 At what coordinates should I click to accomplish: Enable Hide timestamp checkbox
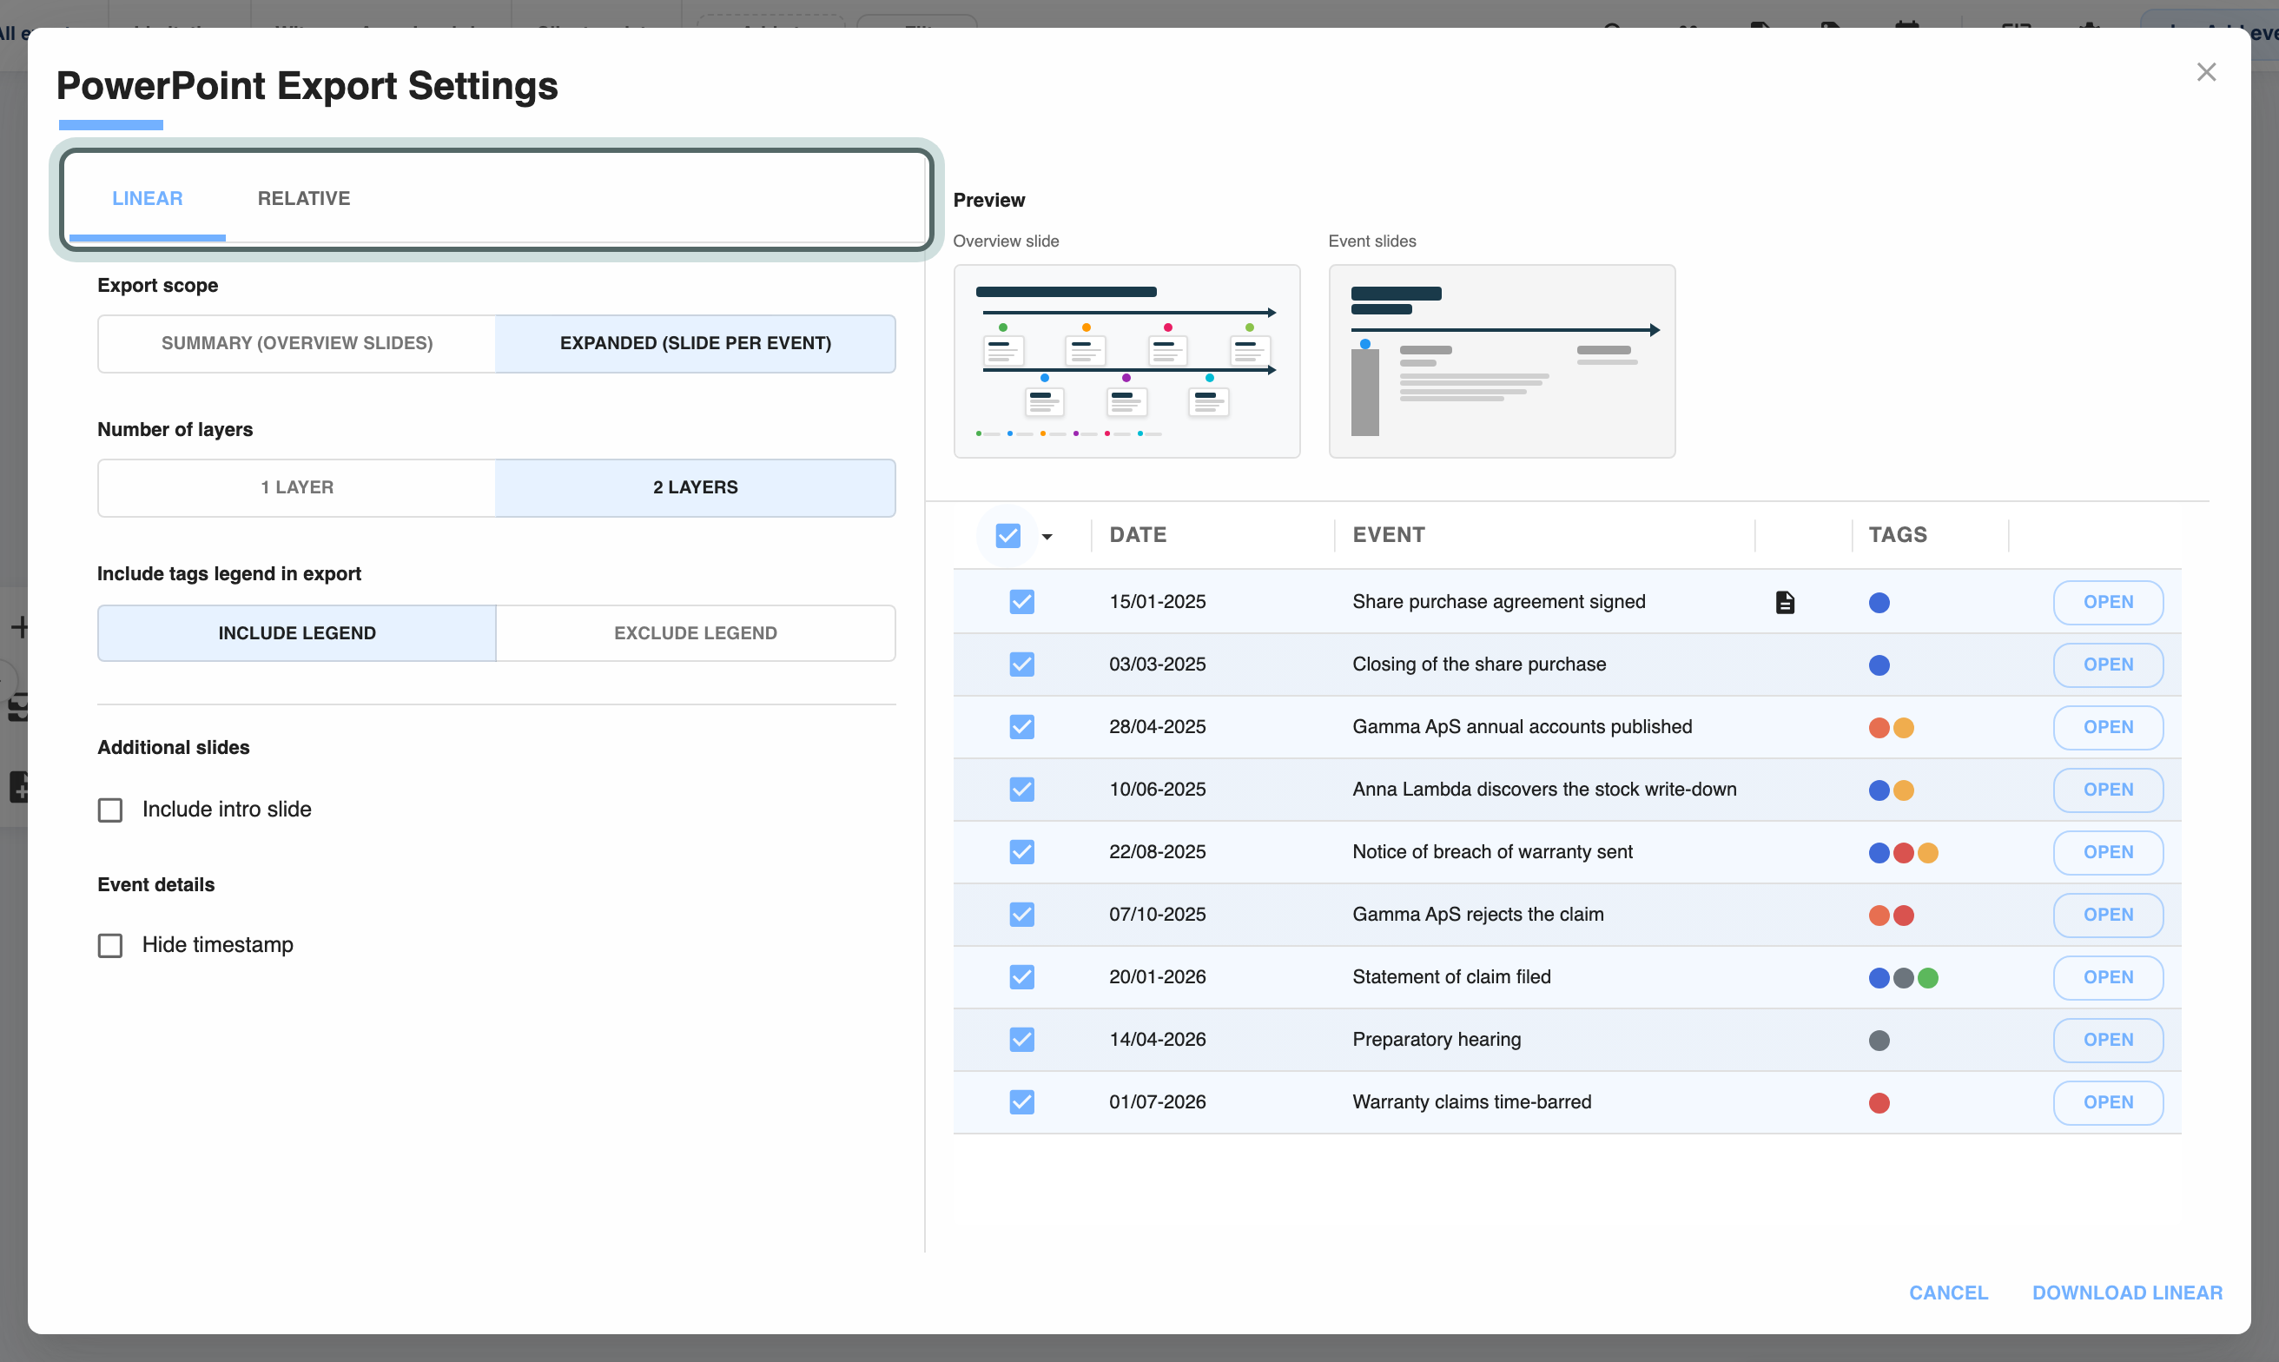coord(110,945)
